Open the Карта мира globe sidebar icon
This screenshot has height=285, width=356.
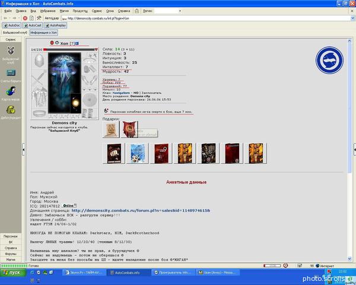click(11, 91)
